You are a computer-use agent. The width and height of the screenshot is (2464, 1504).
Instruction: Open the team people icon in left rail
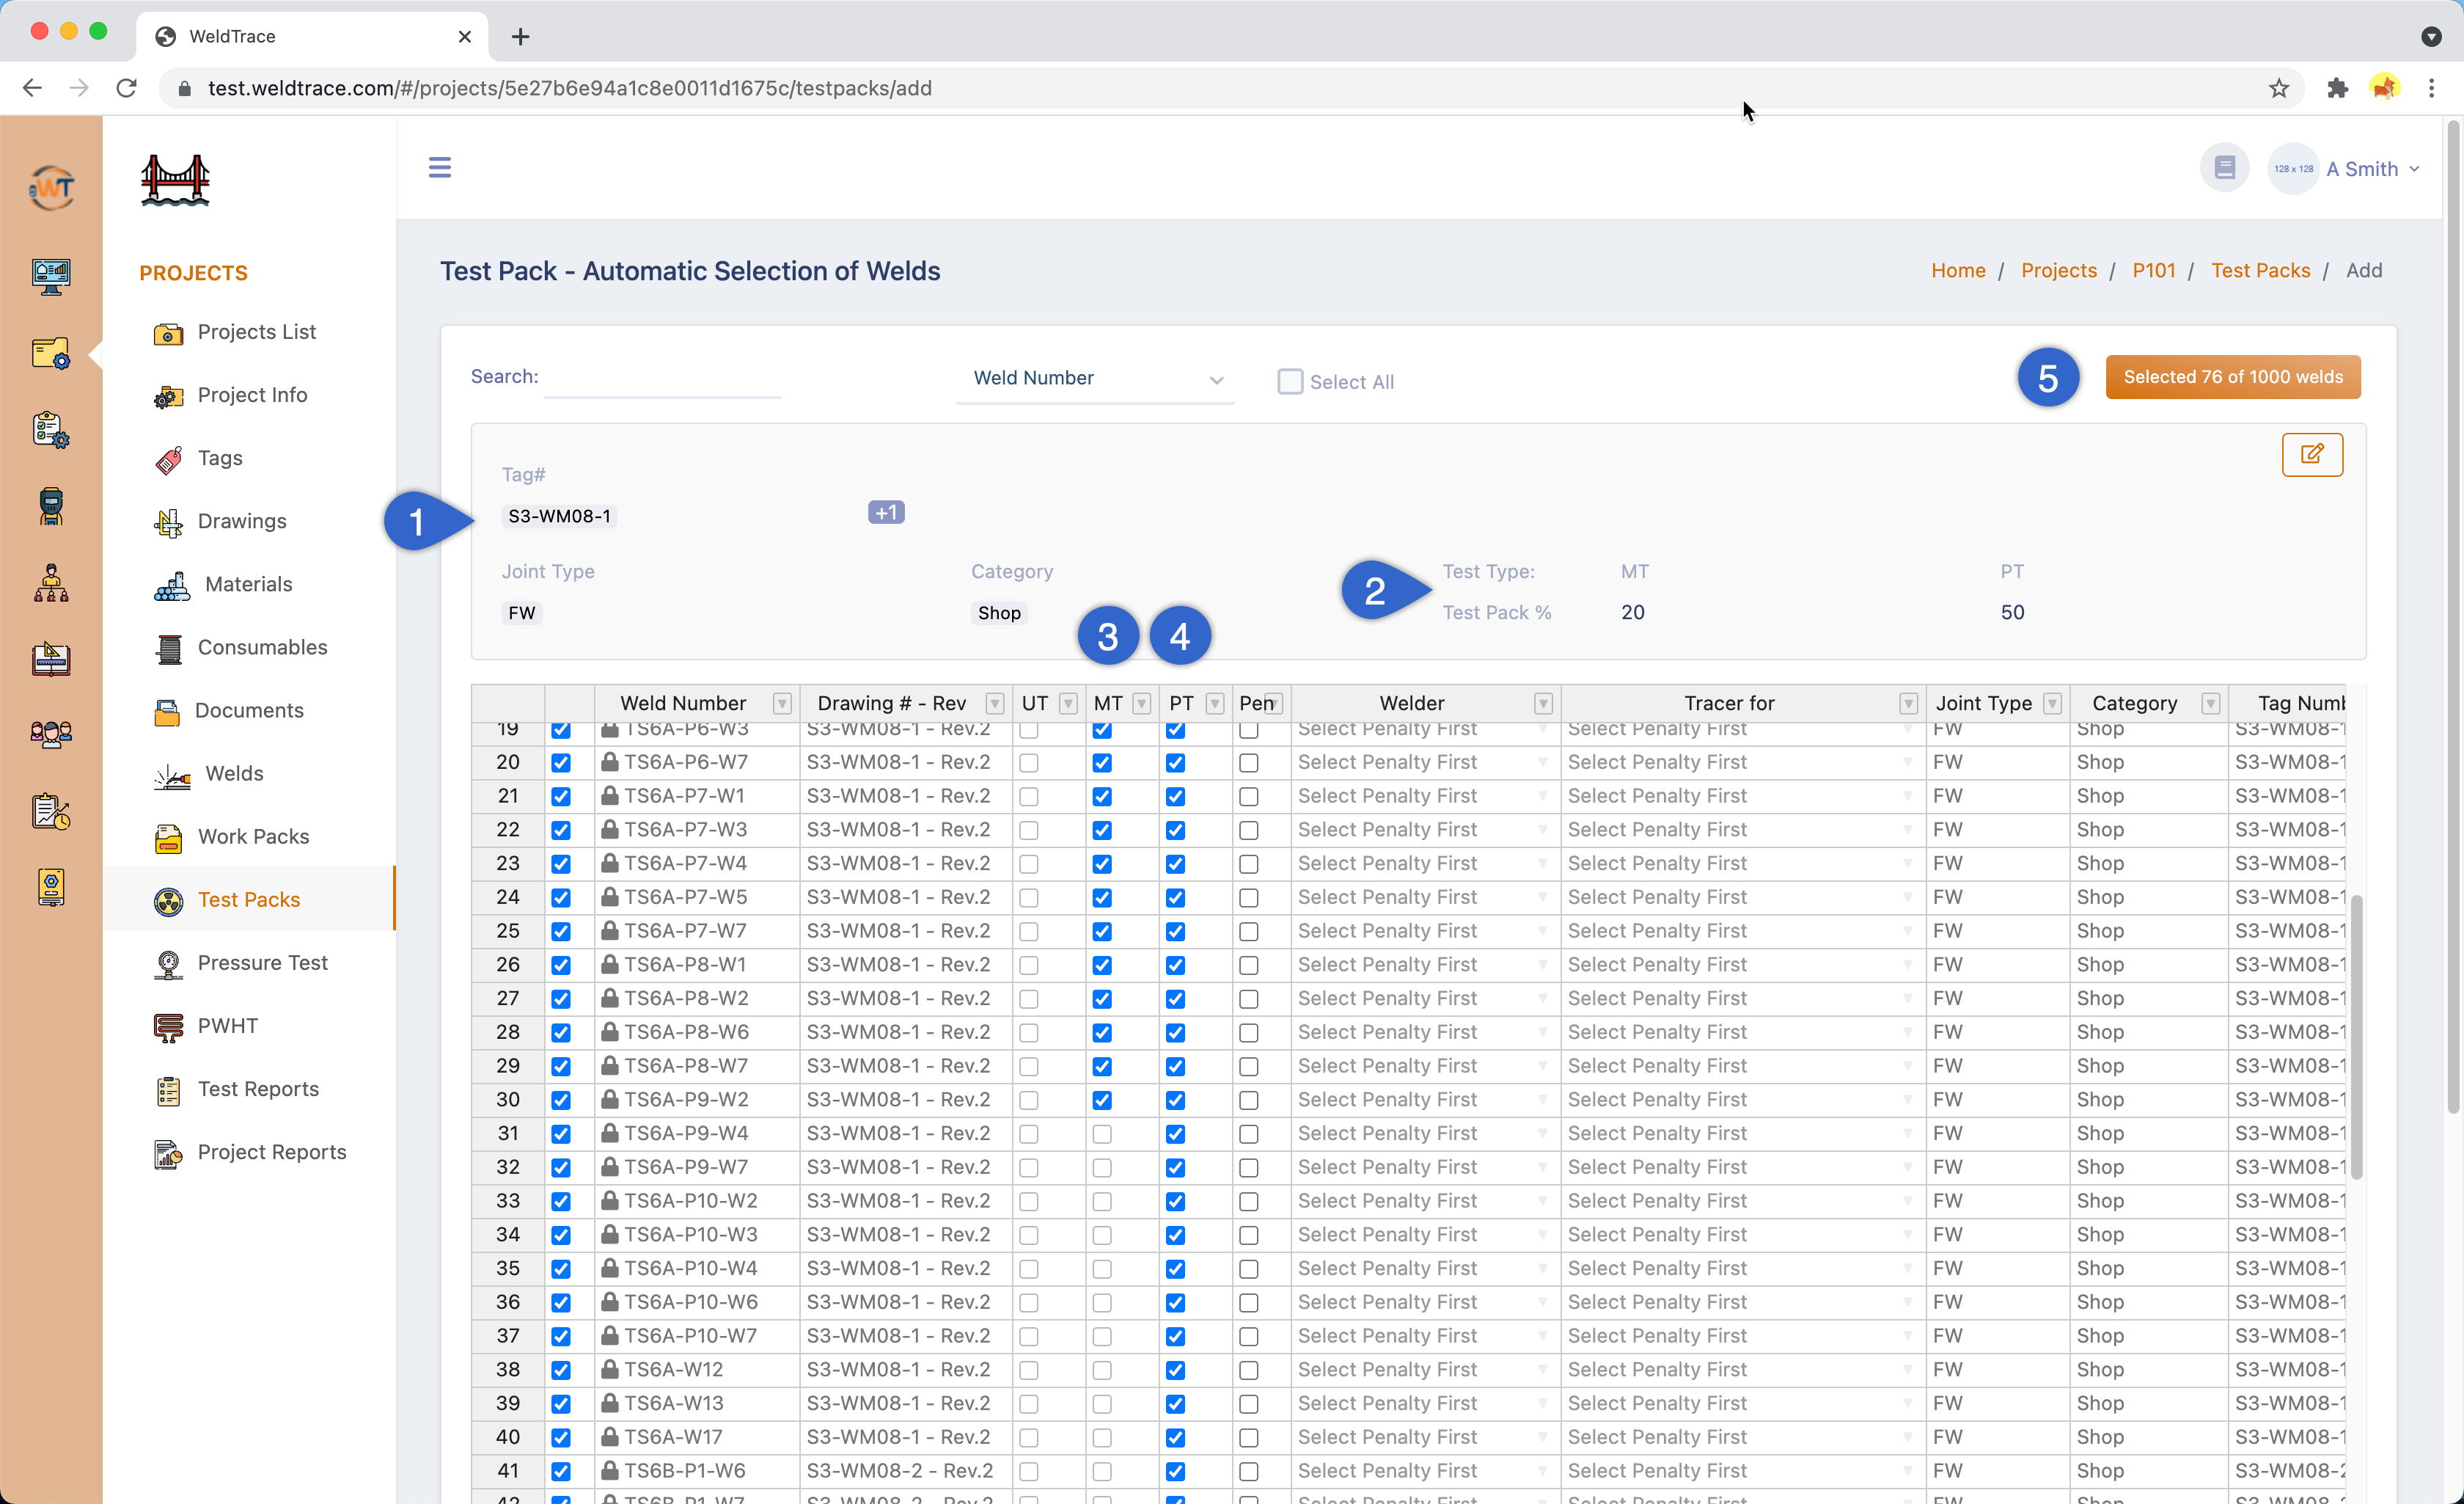coord(51,734)
